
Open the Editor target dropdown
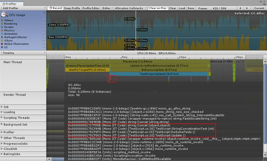(107, 8)
